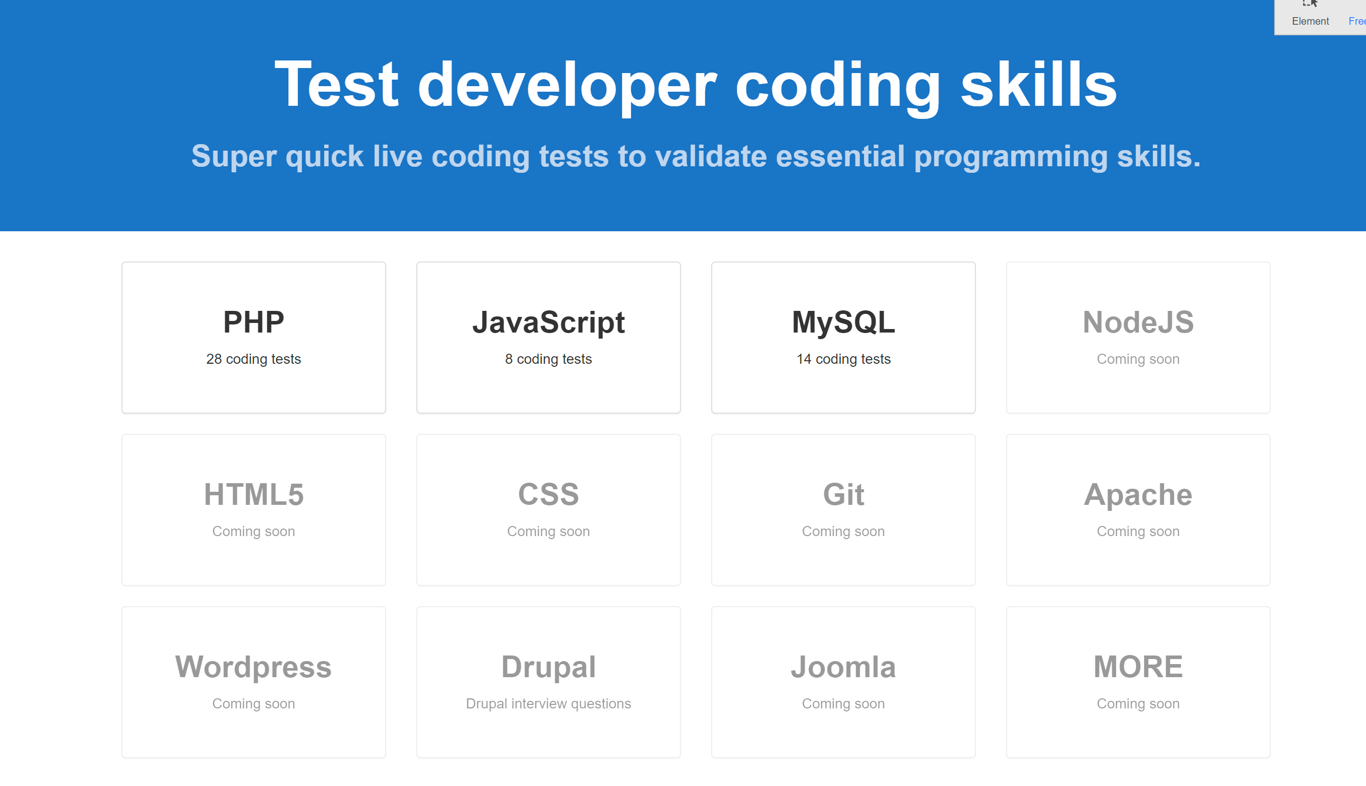This screenshot has width=1366, height=786.
Task: Click the Element label in the popup
Action: pyautogui.click(x=1310, y=21)
